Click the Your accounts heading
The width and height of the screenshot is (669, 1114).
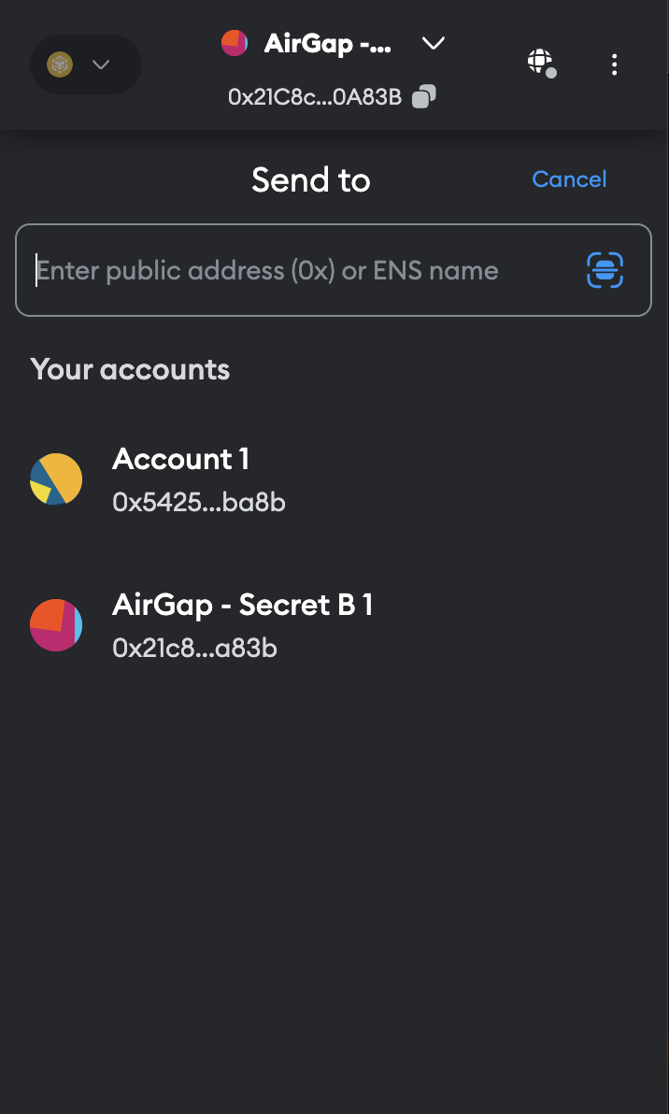pos(130,369)
